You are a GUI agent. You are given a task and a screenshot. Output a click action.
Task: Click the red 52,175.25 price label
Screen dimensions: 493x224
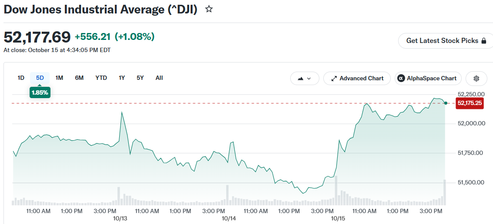pos(470,103)
